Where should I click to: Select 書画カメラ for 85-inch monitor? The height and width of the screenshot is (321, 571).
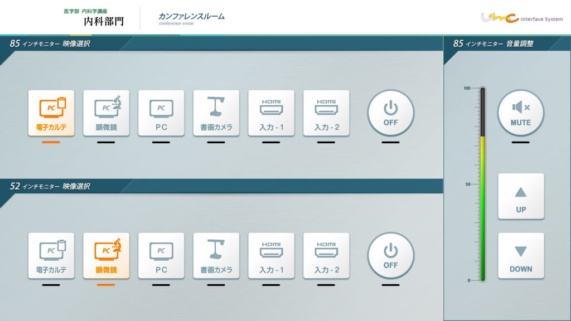[216, 113]
